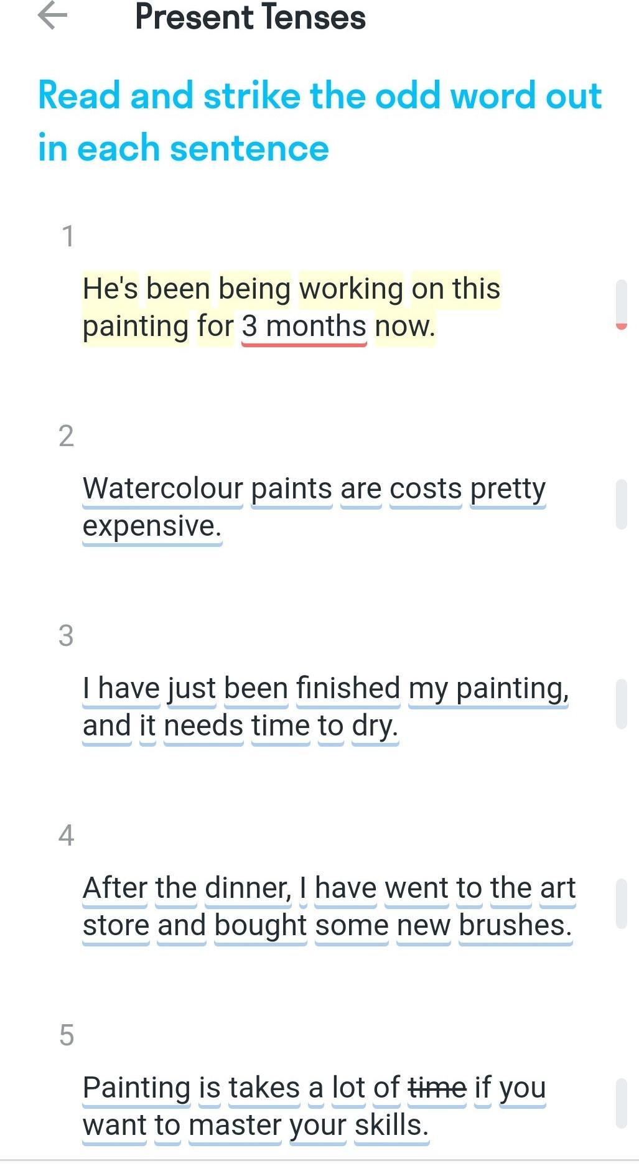Strike out "have" in sentence 4

[346, 889]
